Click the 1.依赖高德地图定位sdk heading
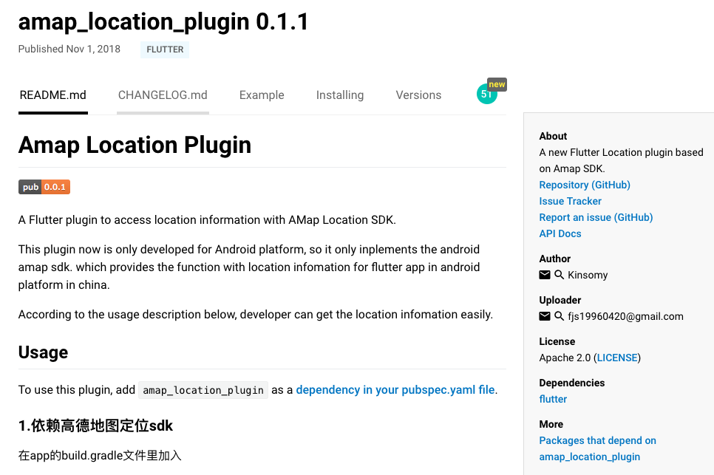Screen dimensions: 714x475 95,426
